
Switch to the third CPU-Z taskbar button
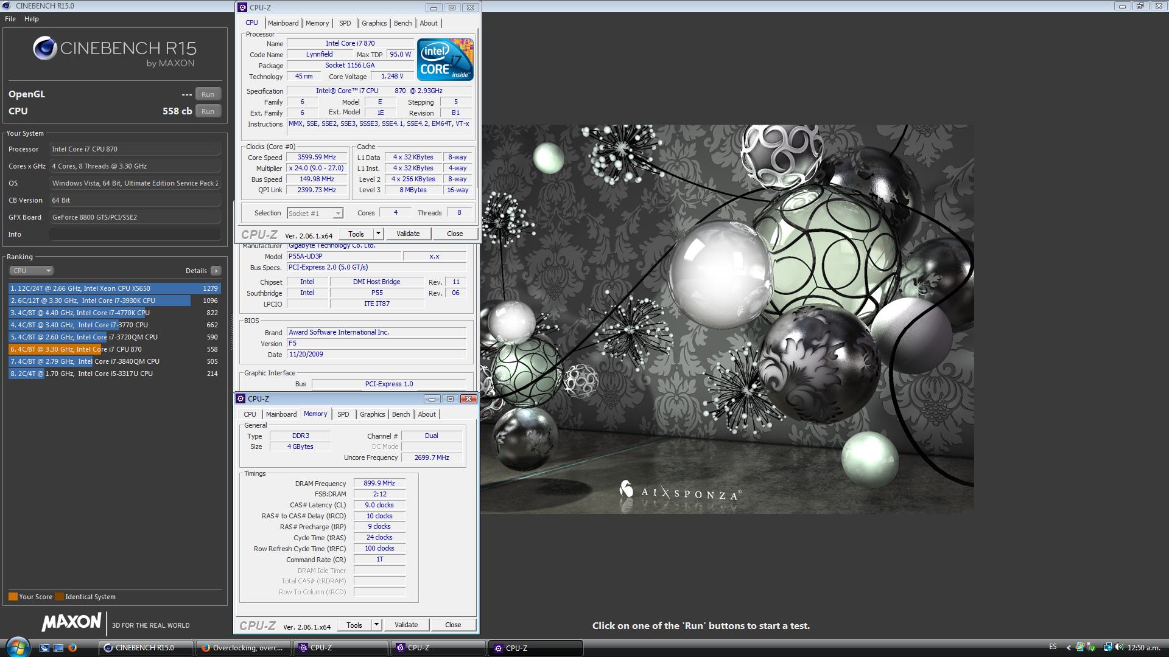coord(536,648)
